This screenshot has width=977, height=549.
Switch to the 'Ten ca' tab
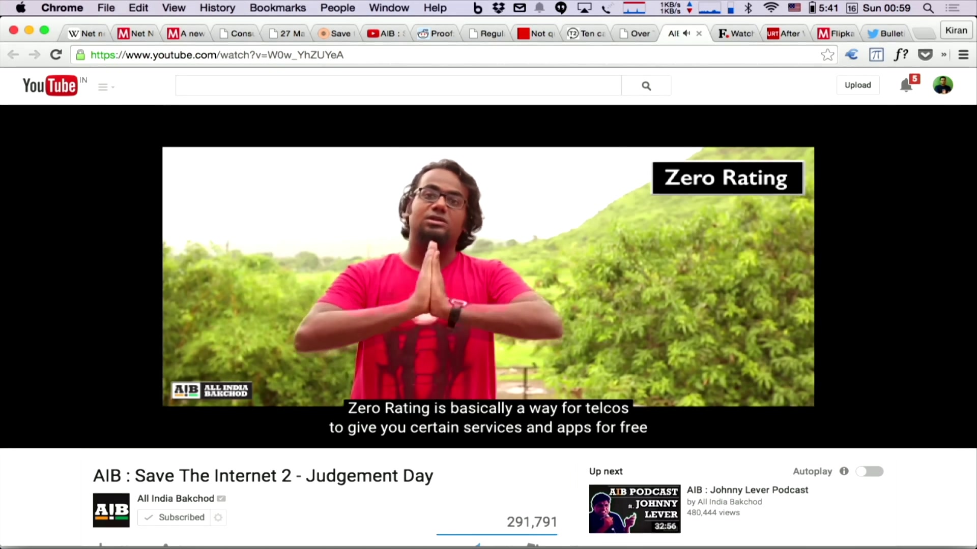[x=586, y=34]
